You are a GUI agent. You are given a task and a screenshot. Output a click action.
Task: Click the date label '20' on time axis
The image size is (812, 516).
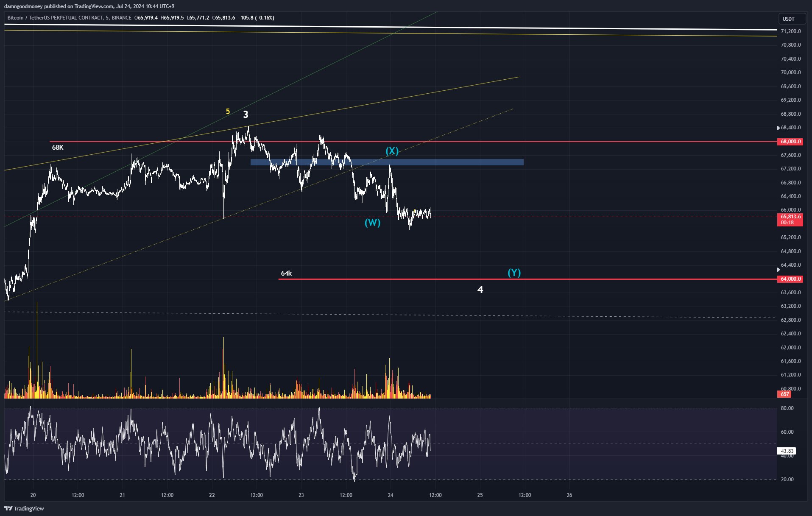[33, 495]
